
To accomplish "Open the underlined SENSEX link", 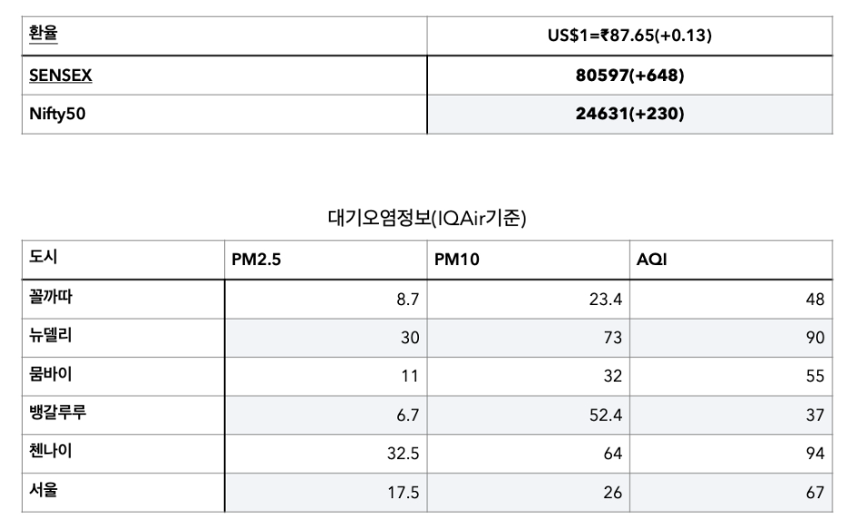I will pos(60,76).
